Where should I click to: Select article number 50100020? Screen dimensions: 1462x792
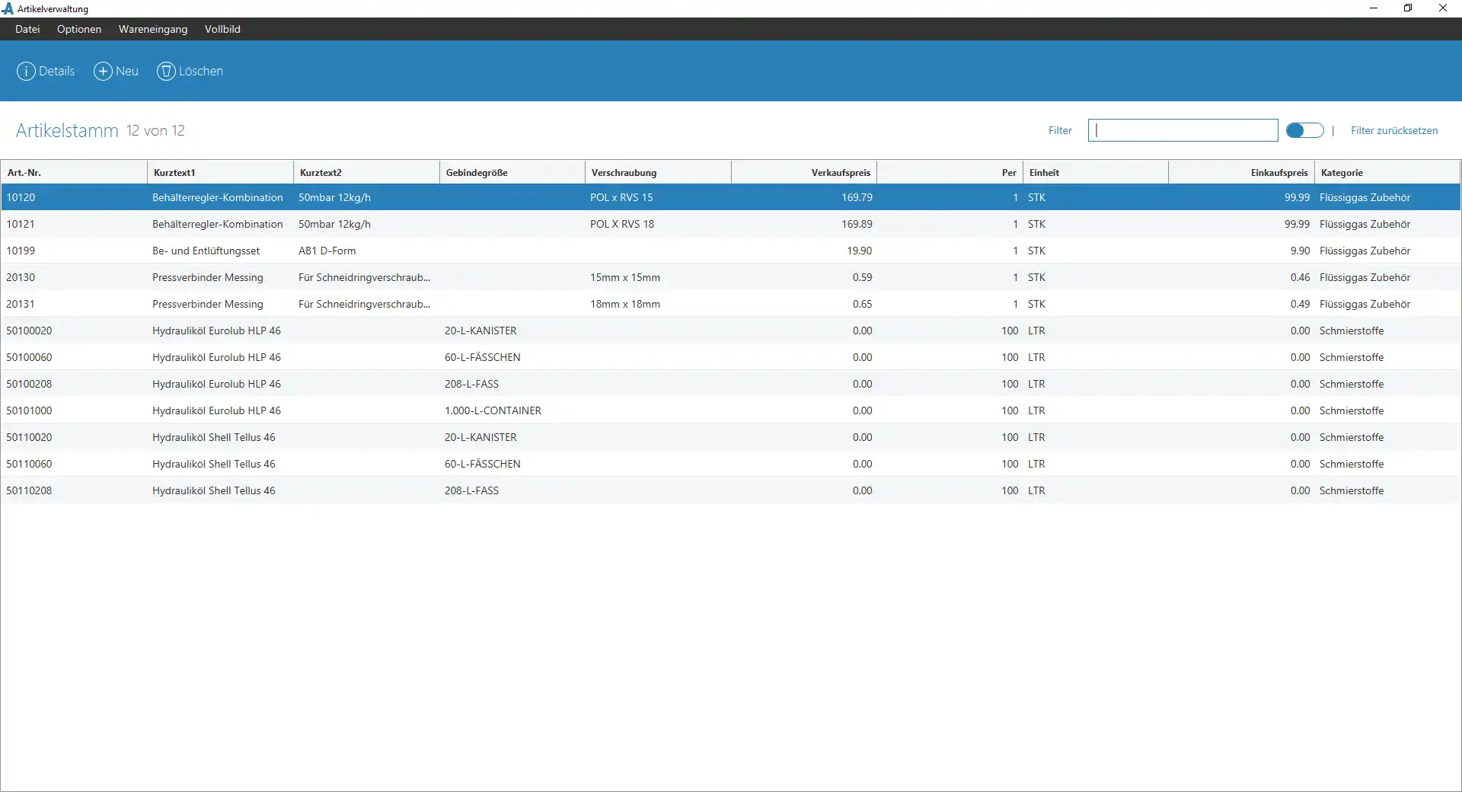click(x=29, y=331)
